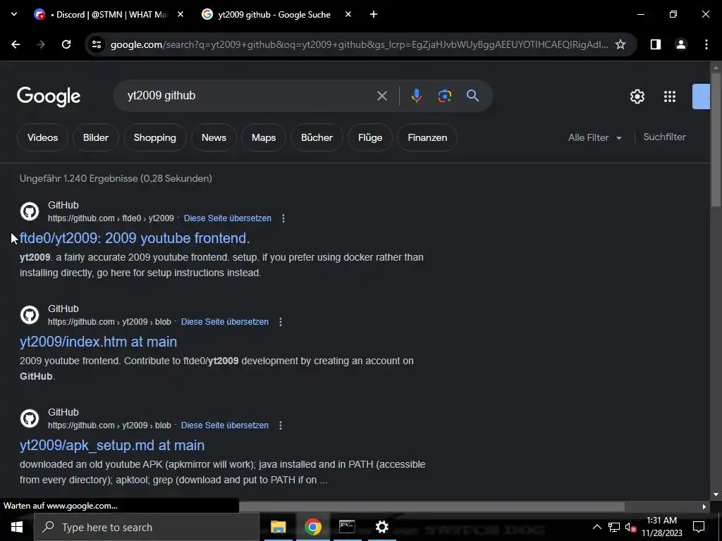This screenshot has width=722, height=541.
Task: Close the Discord tab
Action: click(x=180, y=14)
